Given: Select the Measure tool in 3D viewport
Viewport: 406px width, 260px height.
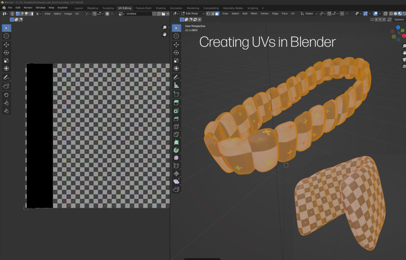Looking at the screenshot, I should click(176, 85).
